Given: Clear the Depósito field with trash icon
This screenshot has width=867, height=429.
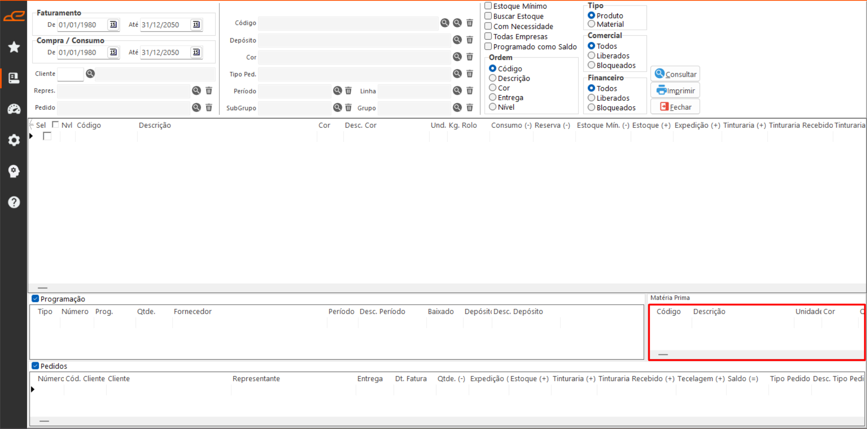Looking at the screenshot, I should pyautogui.click(x=470, y=40).
